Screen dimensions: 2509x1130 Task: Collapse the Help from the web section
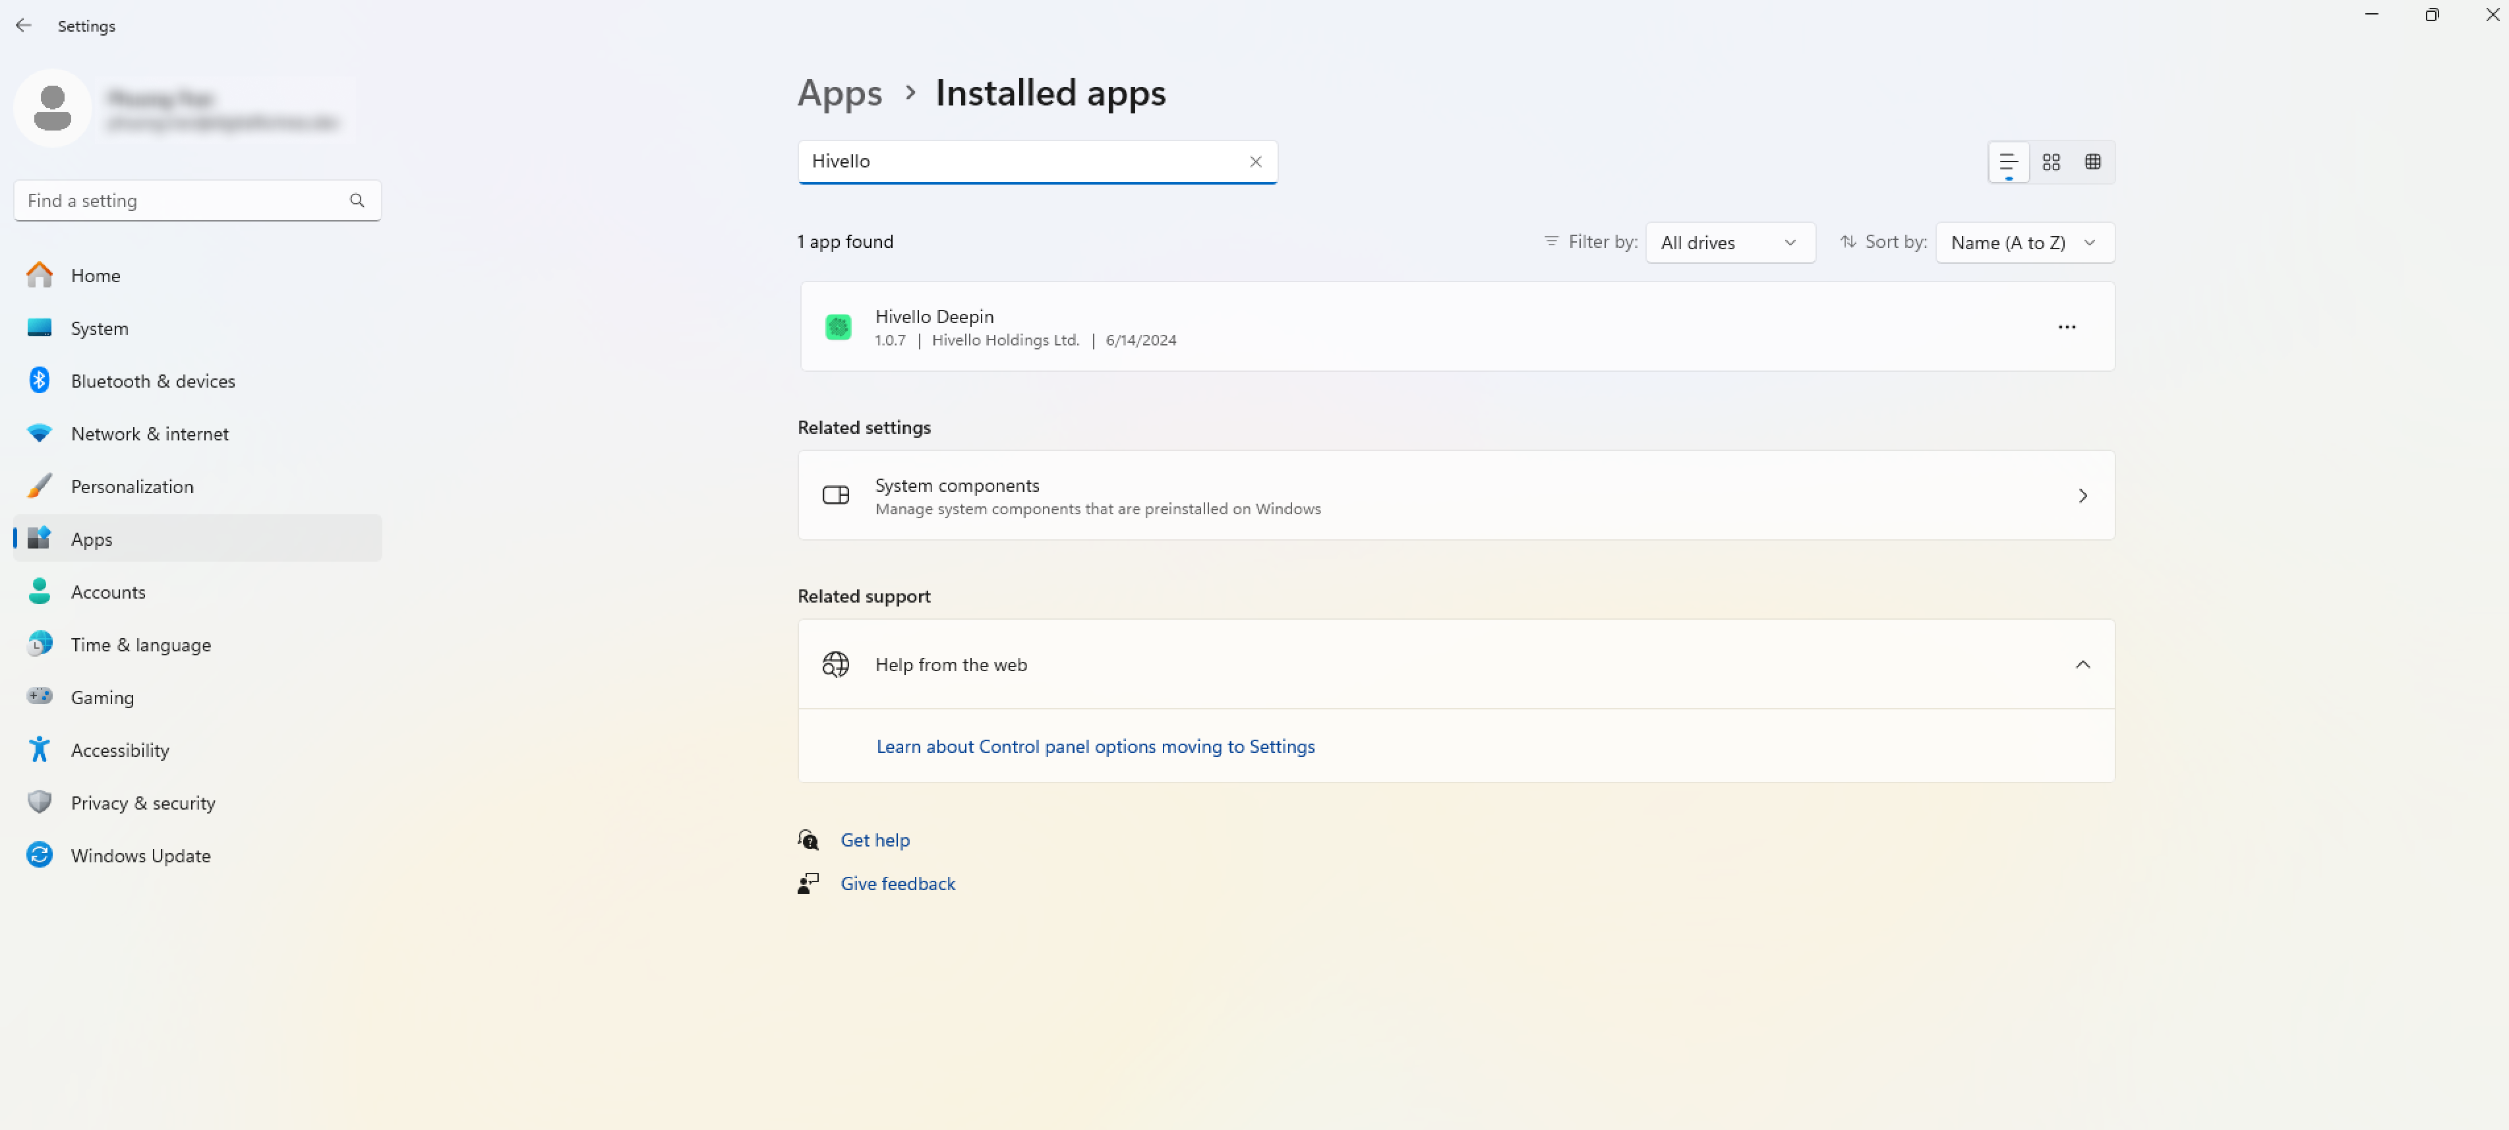2083,665
